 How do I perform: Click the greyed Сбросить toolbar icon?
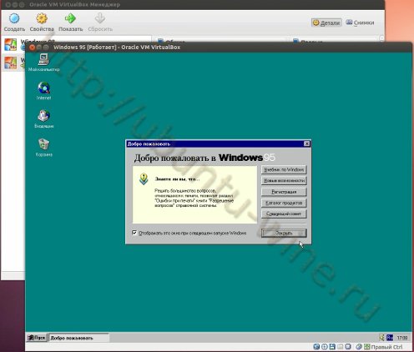tap(100, 18)
